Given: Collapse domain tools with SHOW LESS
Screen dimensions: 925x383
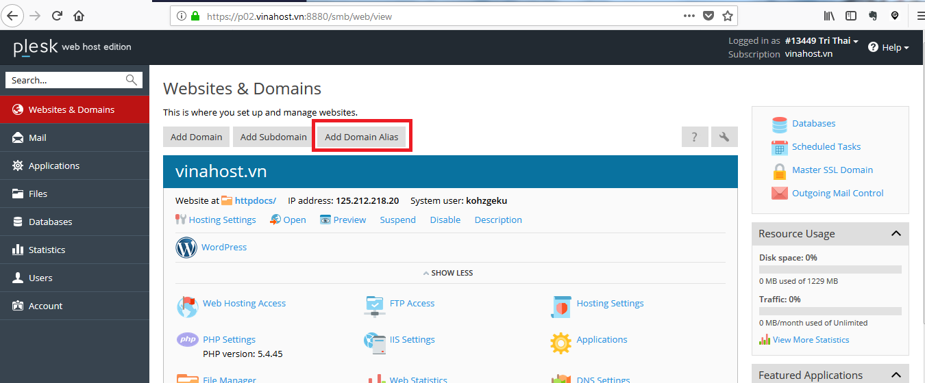Looking at the screenshot, I should (448, 273).
